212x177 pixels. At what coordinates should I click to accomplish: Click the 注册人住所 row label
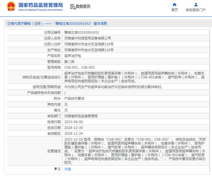click(x=52, y=44)
